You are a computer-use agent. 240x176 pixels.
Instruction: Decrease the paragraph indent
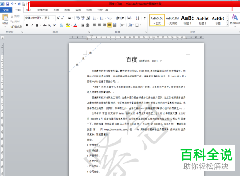point(118,18)
